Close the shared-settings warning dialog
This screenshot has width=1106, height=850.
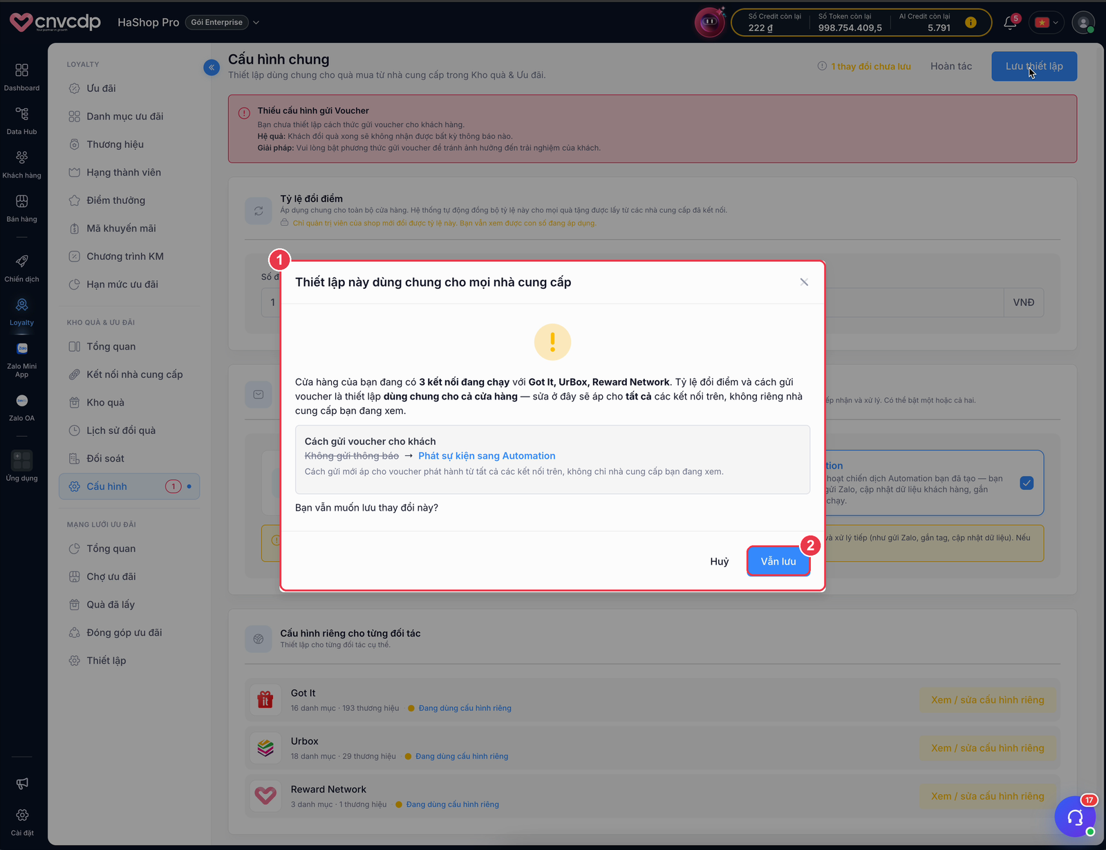point(804,282)
